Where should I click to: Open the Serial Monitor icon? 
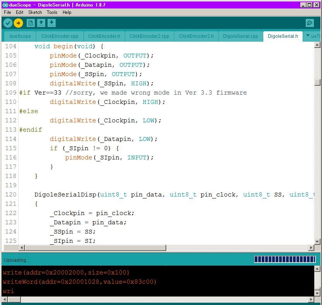(x=310, y=23)
